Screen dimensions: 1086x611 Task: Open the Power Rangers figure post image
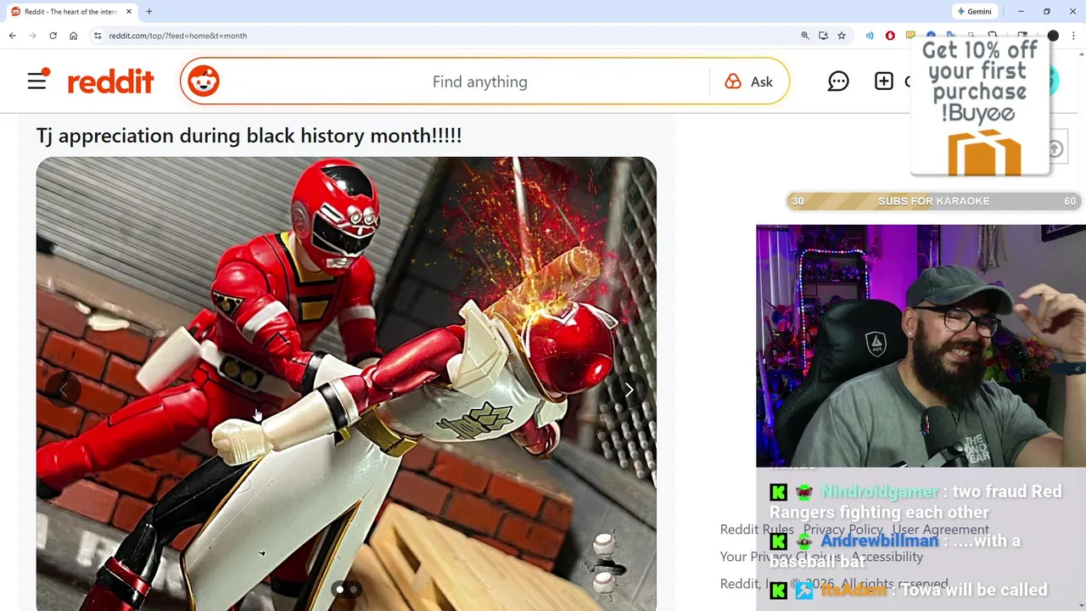(x=346, y=384)
